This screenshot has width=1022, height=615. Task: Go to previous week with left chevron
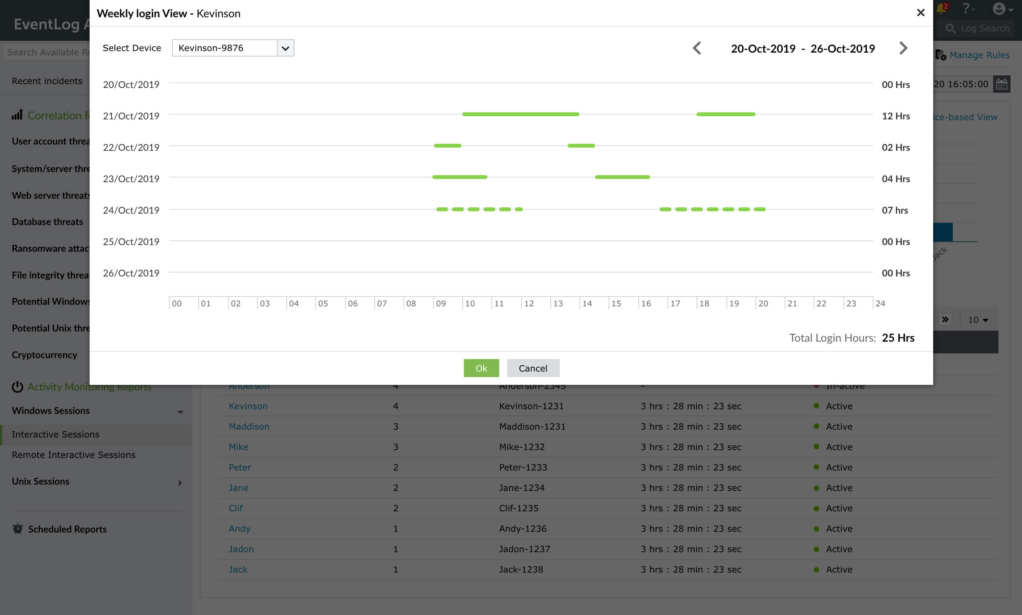click(697, 48)
